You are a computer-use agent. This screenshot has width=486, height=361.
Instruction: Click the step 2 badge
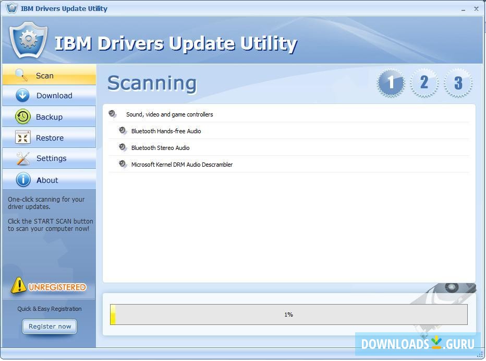pos(424,83)
